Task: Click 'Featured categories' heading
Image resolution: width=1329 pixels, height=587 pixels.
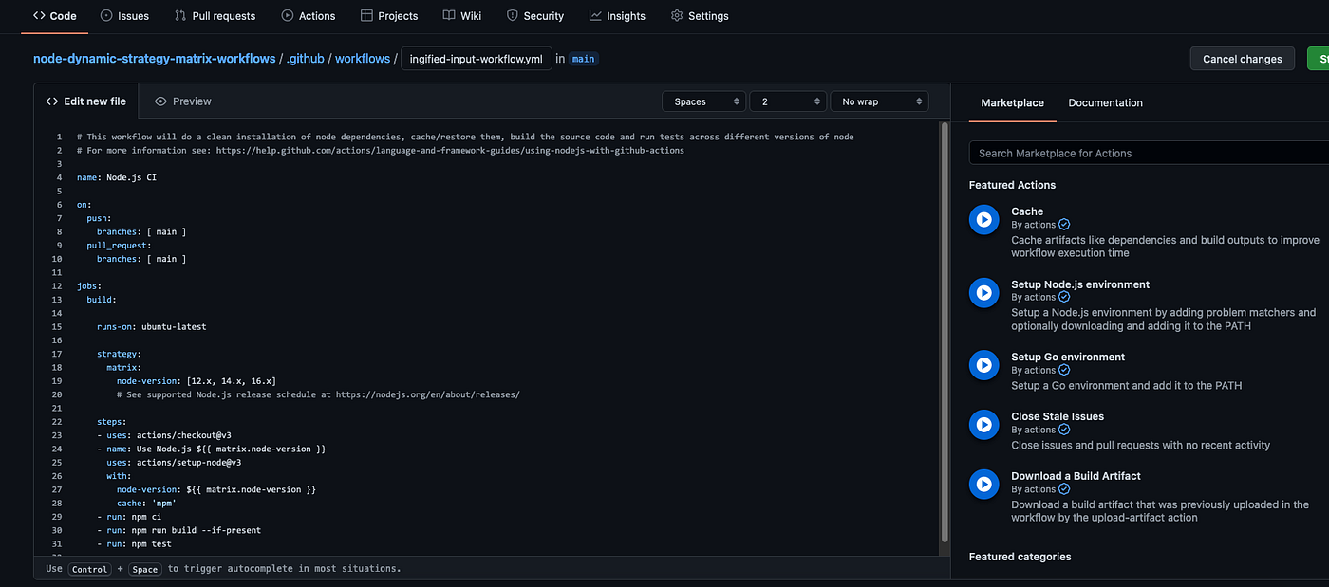Action: click(1020, 557)
